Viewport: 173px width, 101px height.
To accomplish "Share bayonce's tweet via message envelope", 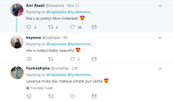I will tap(94, 59).
